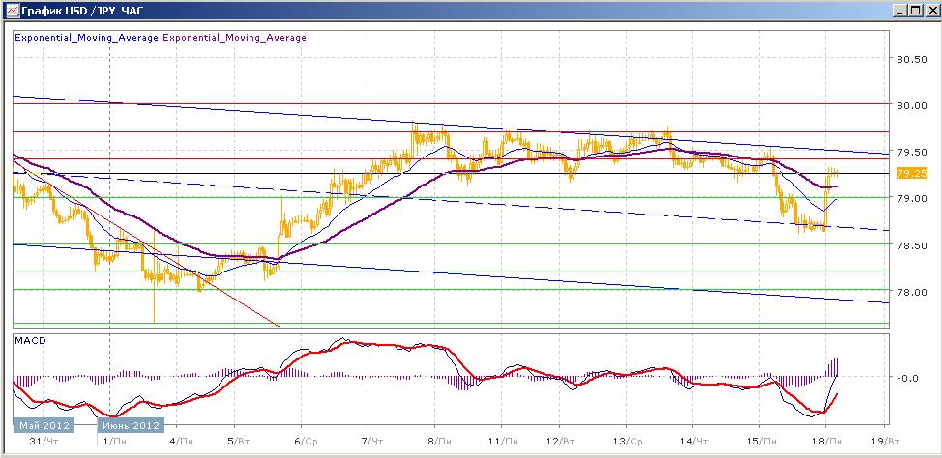Image resolution: width=942 pixels, height=458 pixels.
Task: Click the 14/Чт date label
Action: point(694,442)
